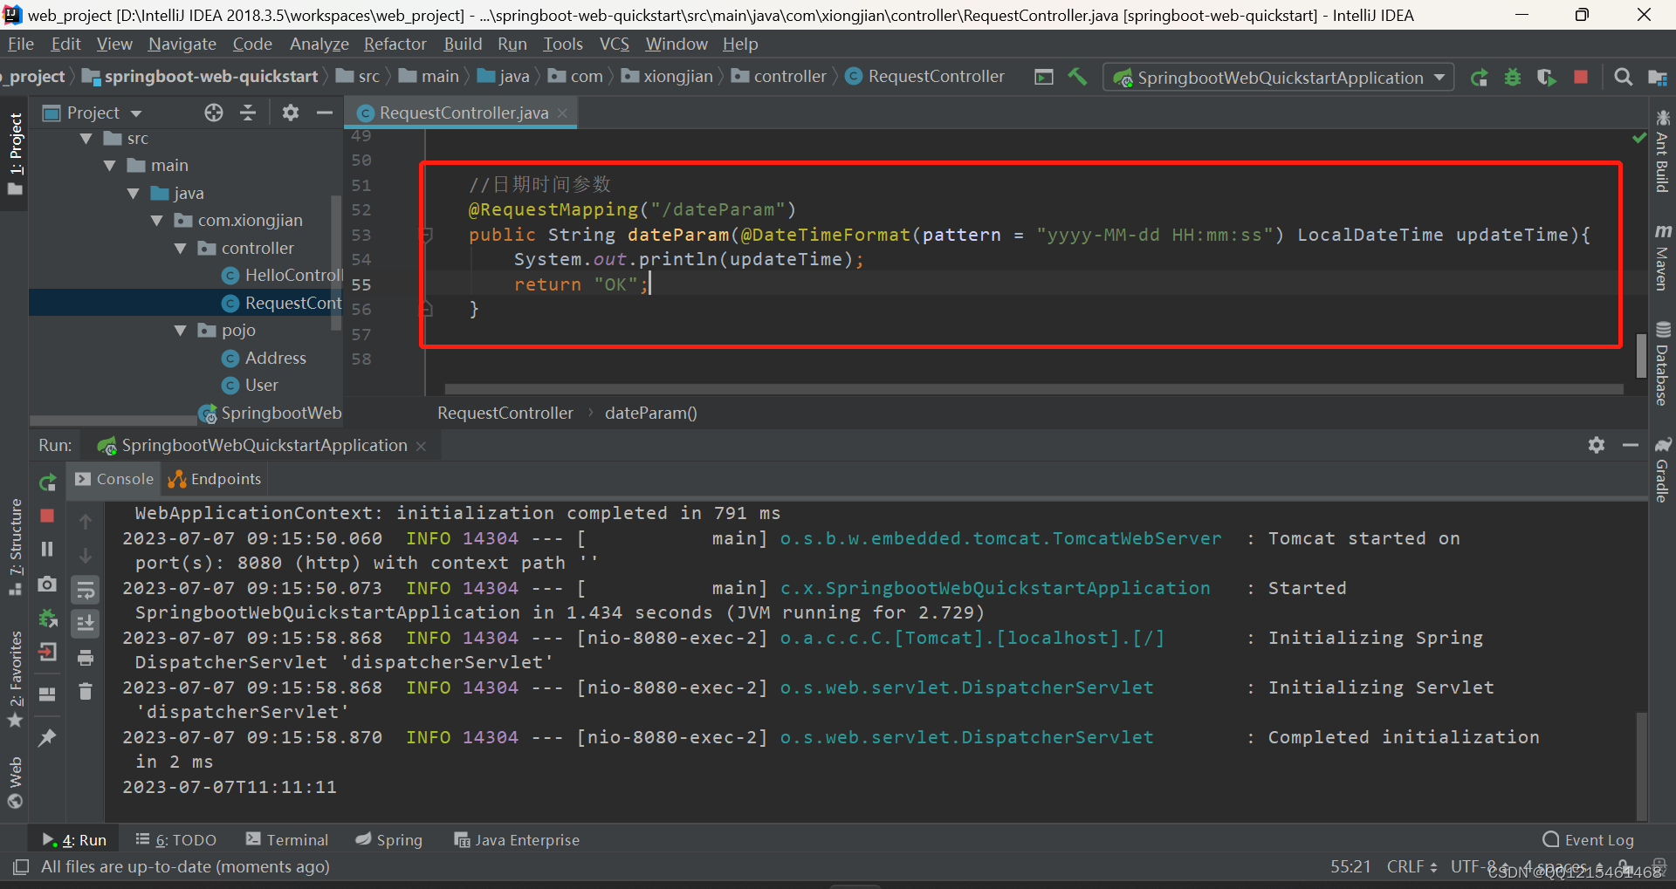Open the Analyze menu
This screenshot has height=889, width=1676.
point(319,44)
